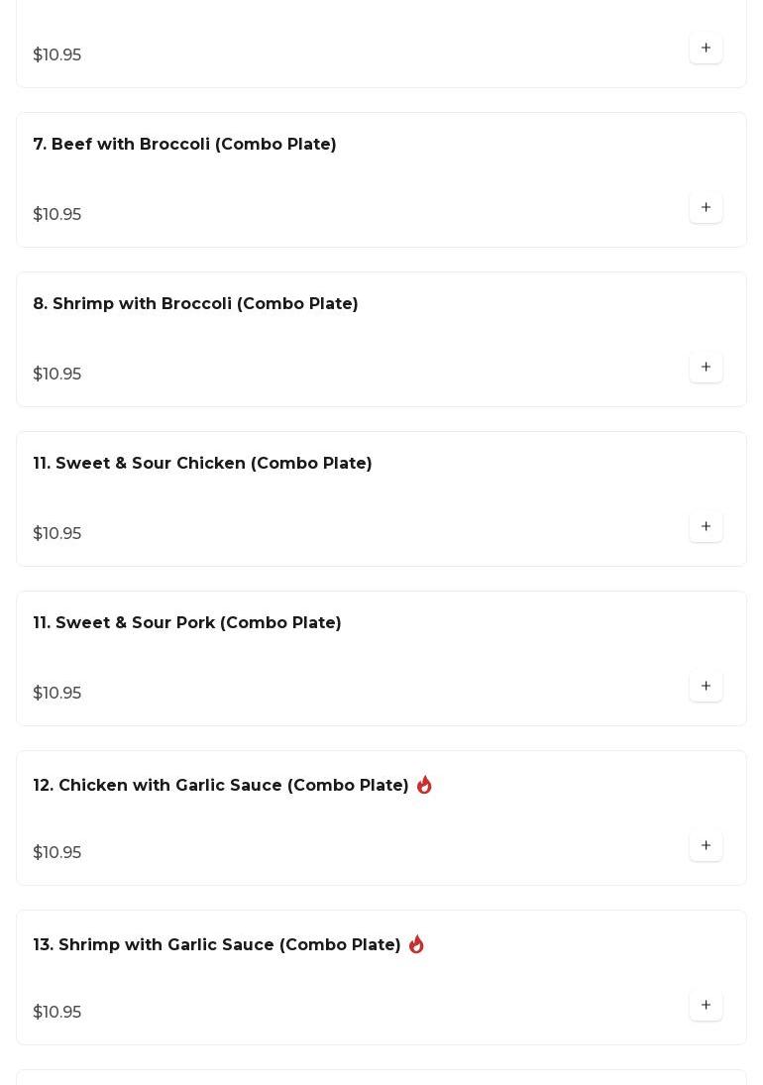Click the $10.95 price under Beef with Broccoli

pyautogui.click(x=57, y=214)
